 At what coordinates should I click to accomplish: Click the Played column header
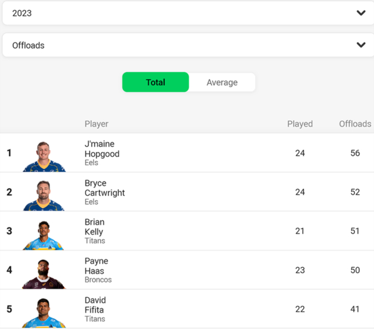click(x=300, y=124)
